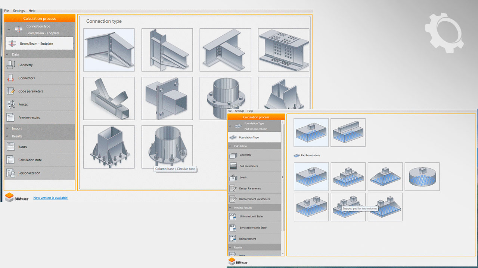The width and height of the screenshot is (478, 268).
Task: Collapse the Data section header
Action: 15,54
